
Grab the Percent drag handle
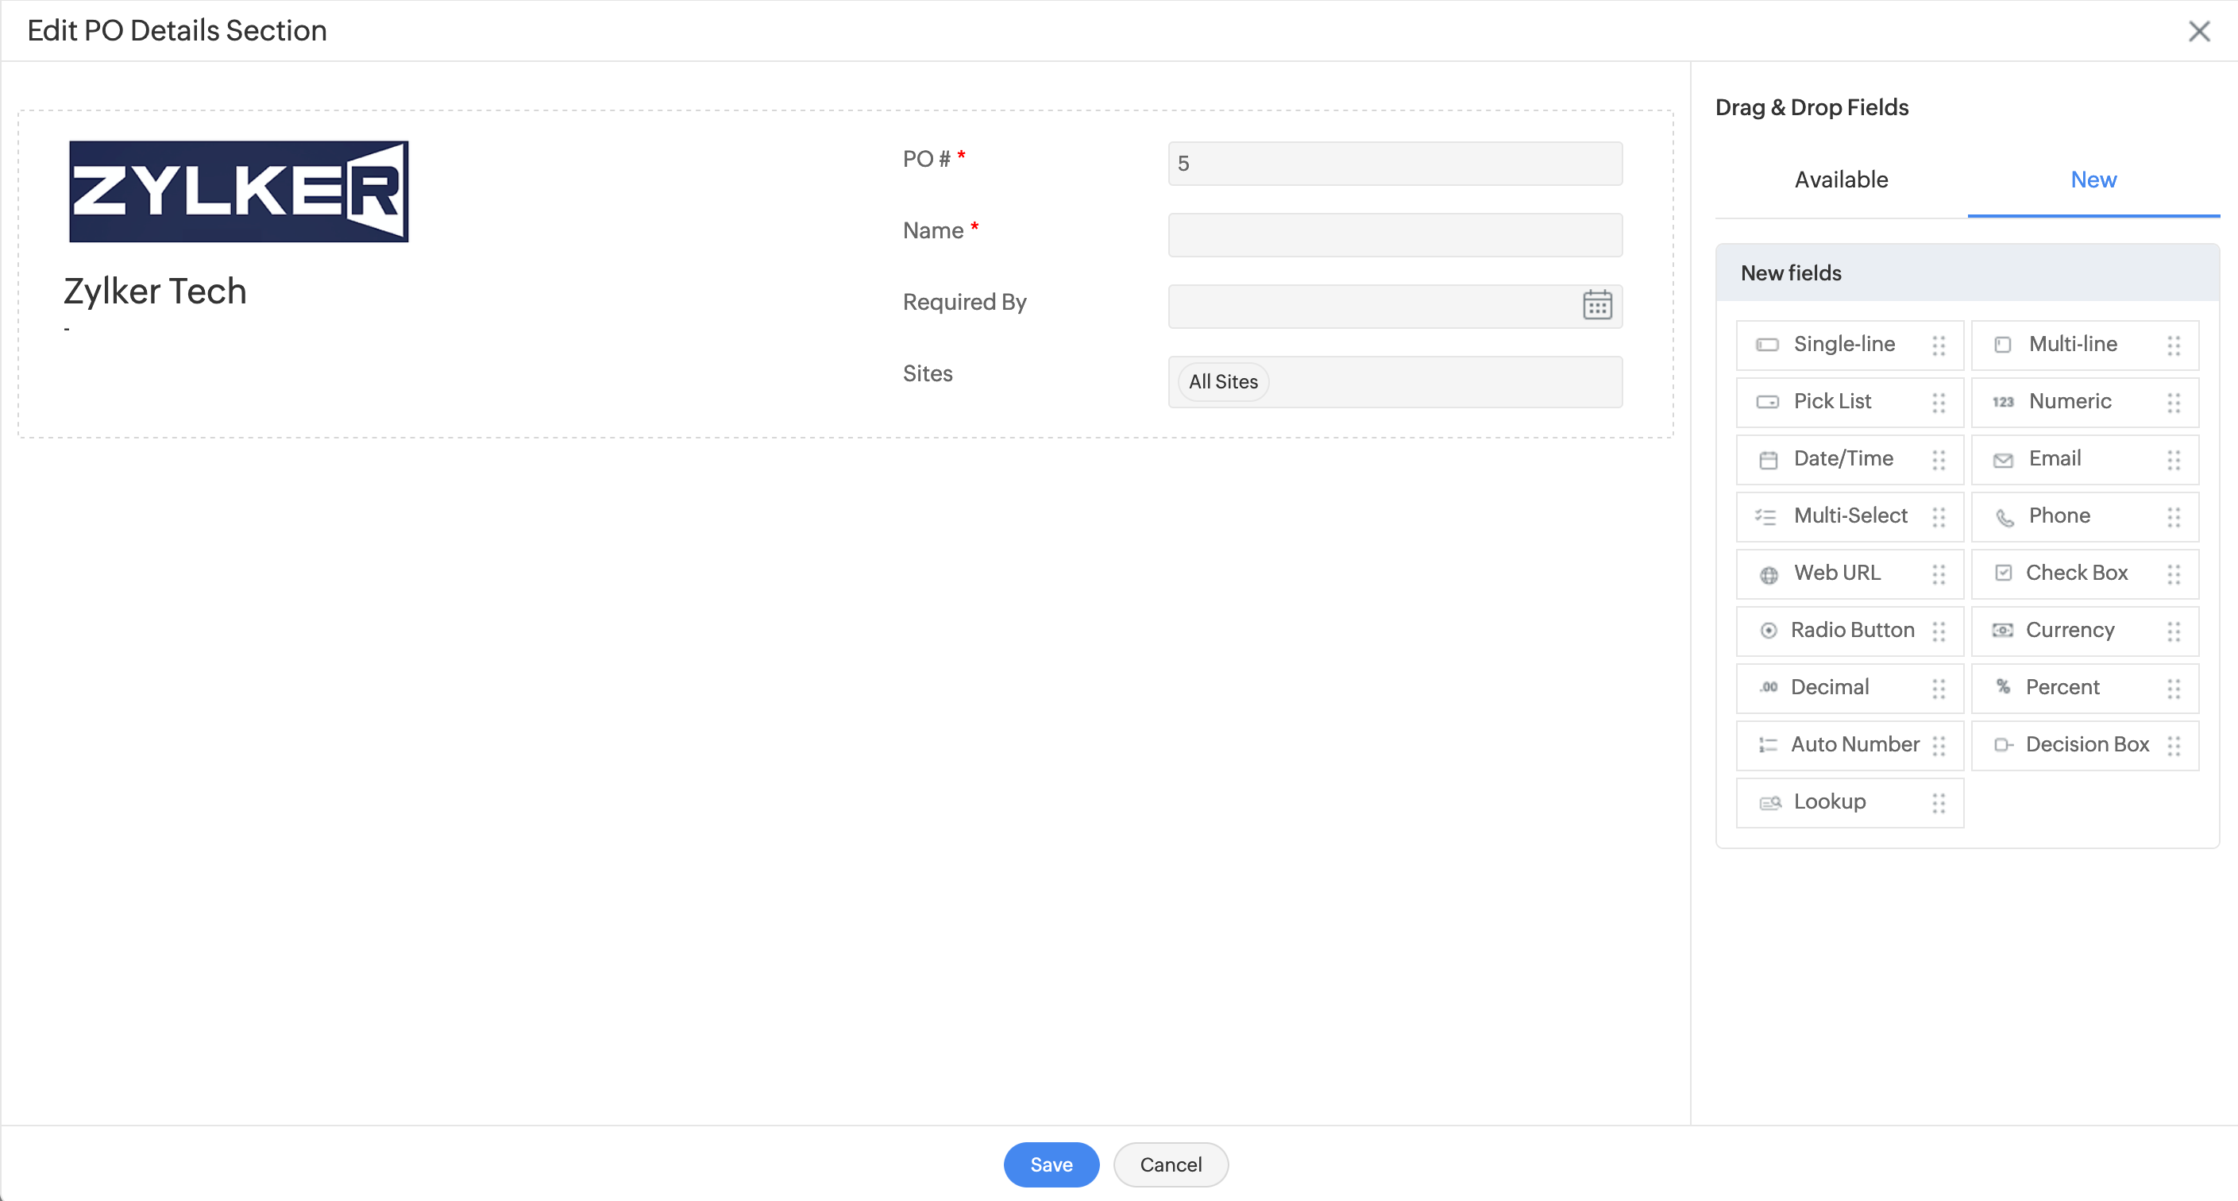pos(2173,689)
